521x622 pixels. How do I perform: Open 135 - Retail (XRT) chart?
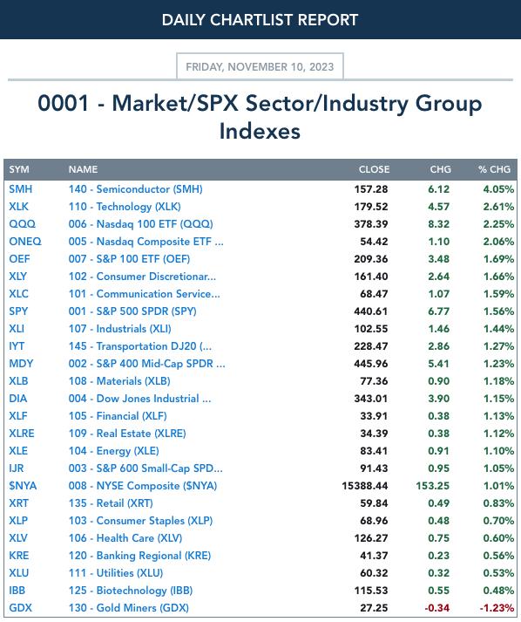[x=111, y=503]
